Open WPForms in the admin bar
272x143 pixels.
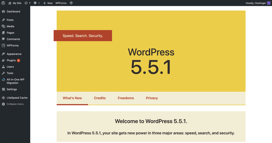coord(61,3)
